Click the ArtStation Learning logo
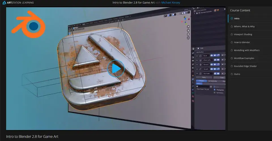The width and height of the screenshot is (272, 141). pos(18,3)
